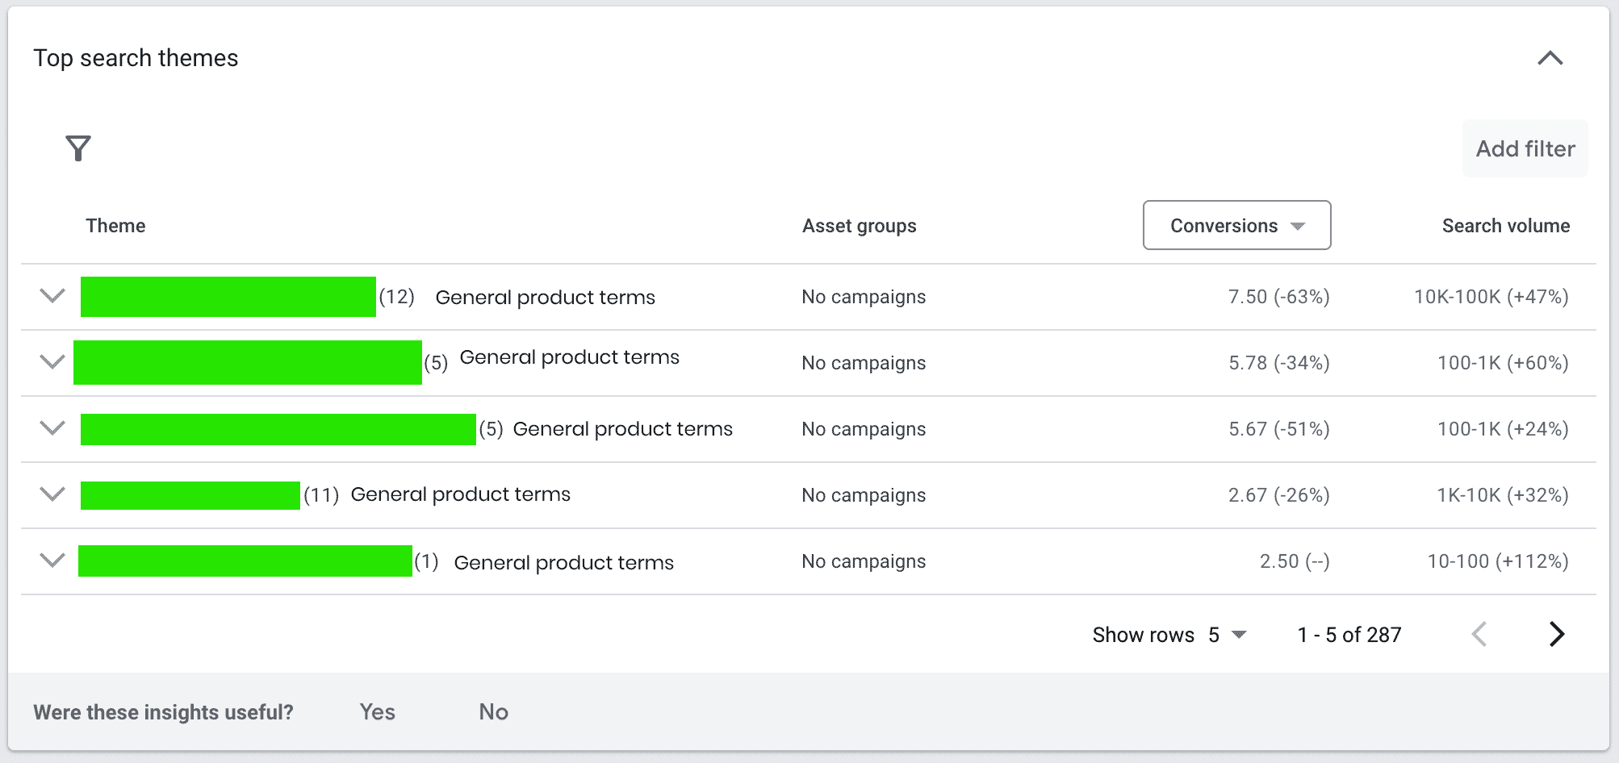
Task: Click the Conversions sort arrow
Action: (x=1298, y=226)
